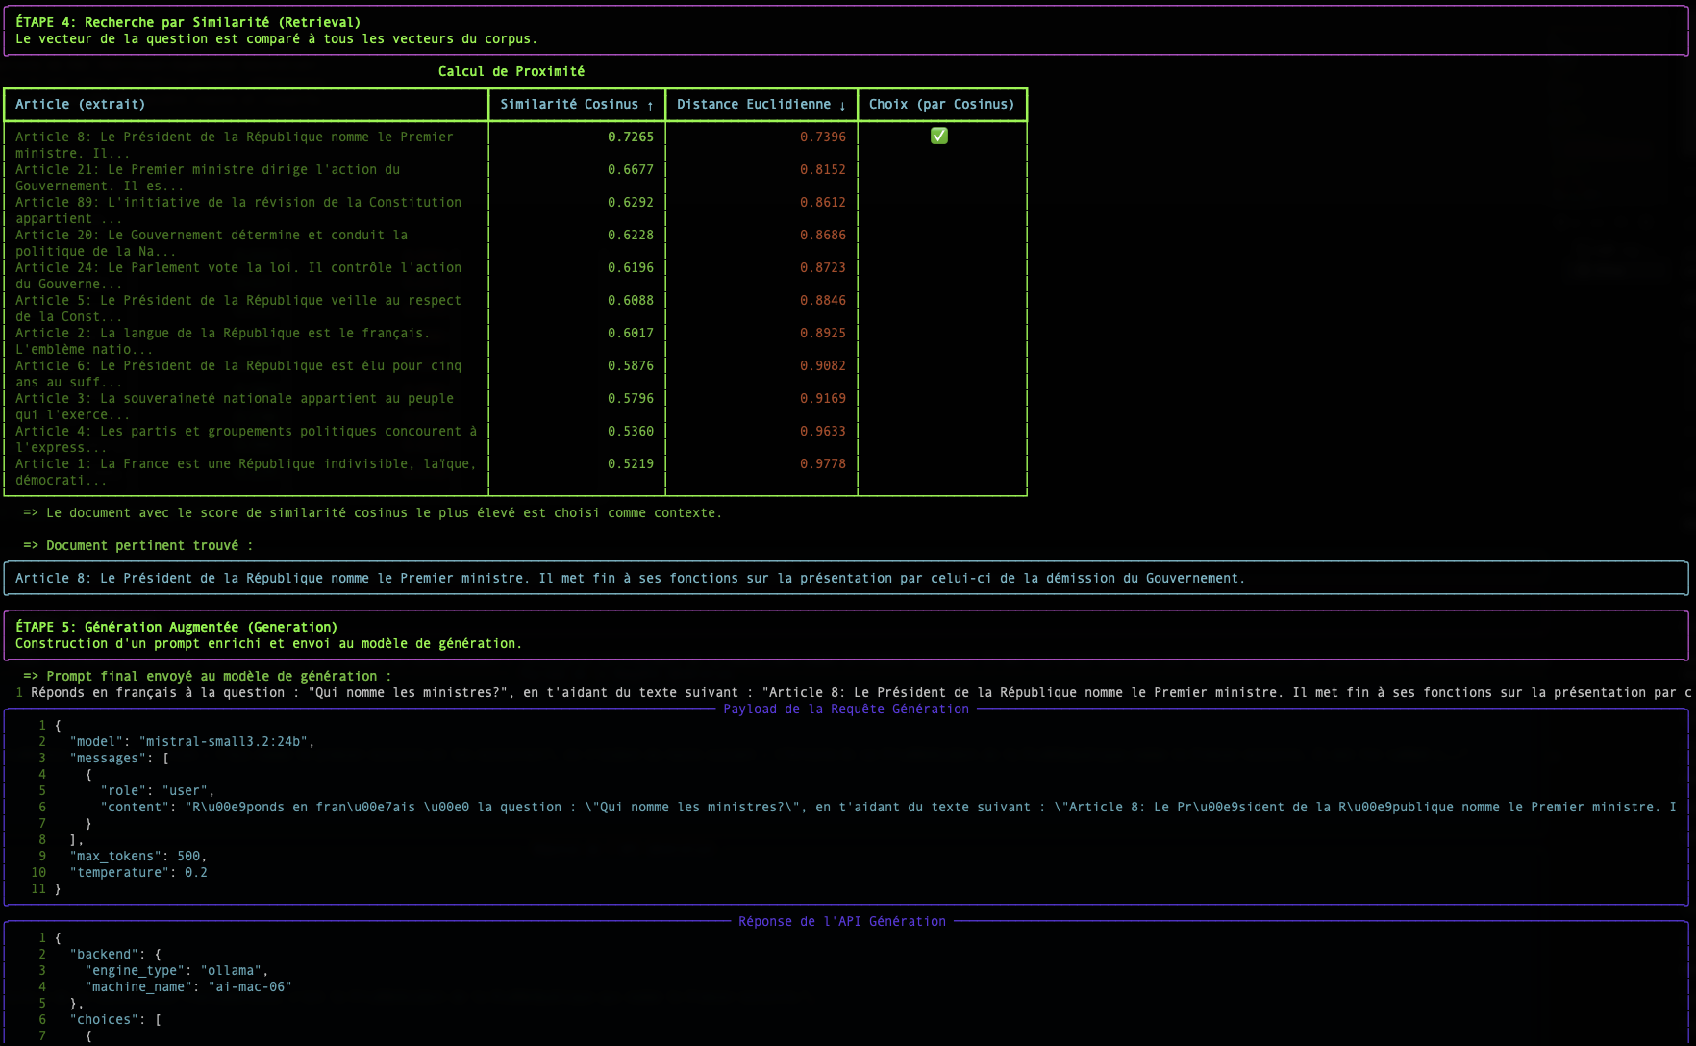Click the machine name ai-mac-06
Image resolution: width=1696 pixels, height=1046 pixels.
click(x=249, y=987)
